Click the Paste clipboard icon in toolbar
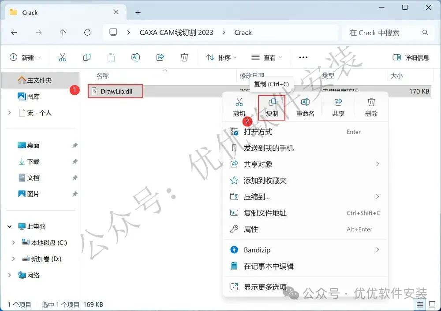Viewport: 441px width, 311px height. click(x=111, y=58)
